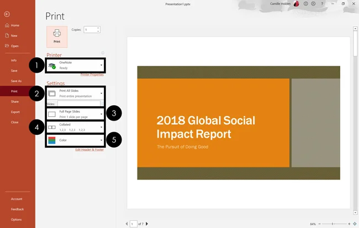Open Help with the question mark icon
Image resolution: width=359 pixels, height=228 pixels.
coord(322,4)
